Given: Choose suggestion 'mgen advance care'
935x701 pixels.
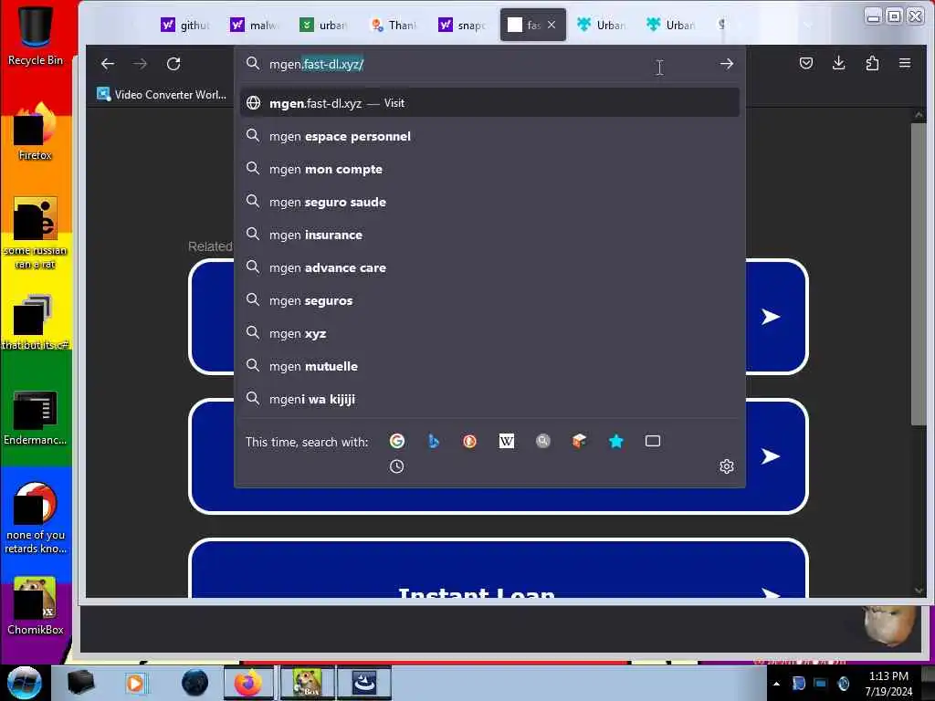Looking at the screenshot, I should coord(489,267).
